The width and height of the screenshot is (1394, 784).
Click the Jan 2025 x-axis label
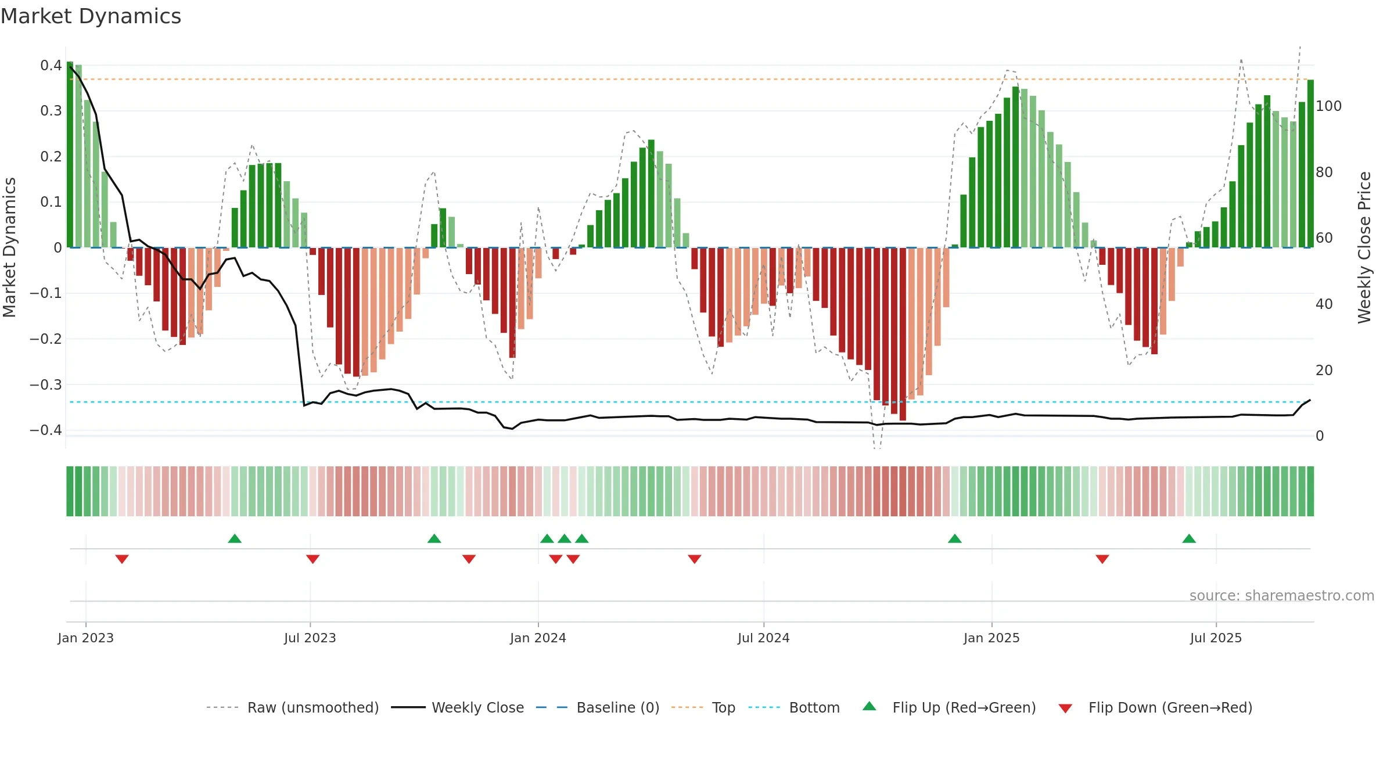[992, 638]
